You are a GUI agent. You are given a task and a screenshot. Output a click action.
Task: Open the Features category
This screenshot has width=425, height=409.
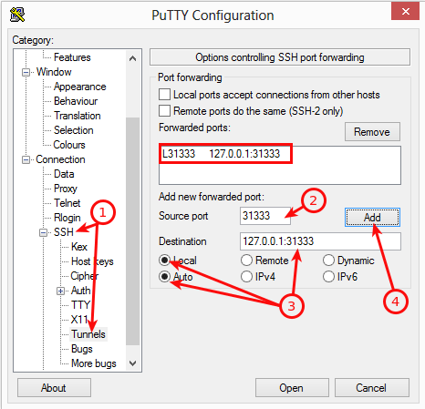pos(72,57)
